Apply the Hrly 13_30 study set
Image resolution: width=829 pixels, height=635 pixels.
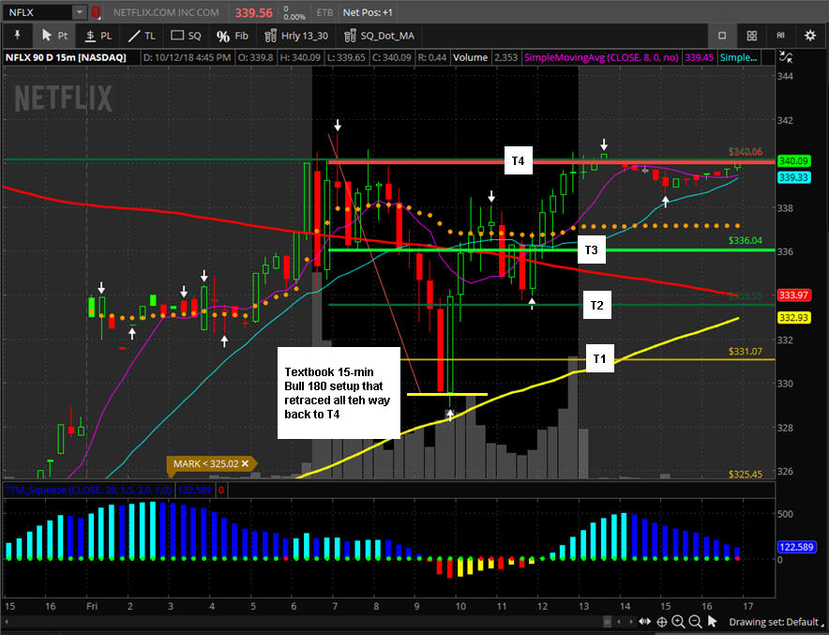pos(296,36)
